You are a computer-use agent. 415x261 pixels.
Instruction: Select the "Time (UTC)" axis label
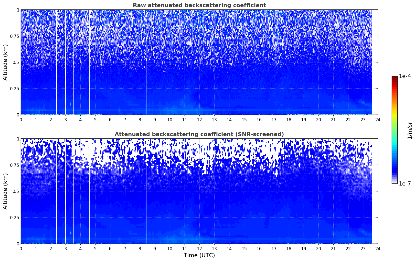pyautogui.click(x=199, y=255)
